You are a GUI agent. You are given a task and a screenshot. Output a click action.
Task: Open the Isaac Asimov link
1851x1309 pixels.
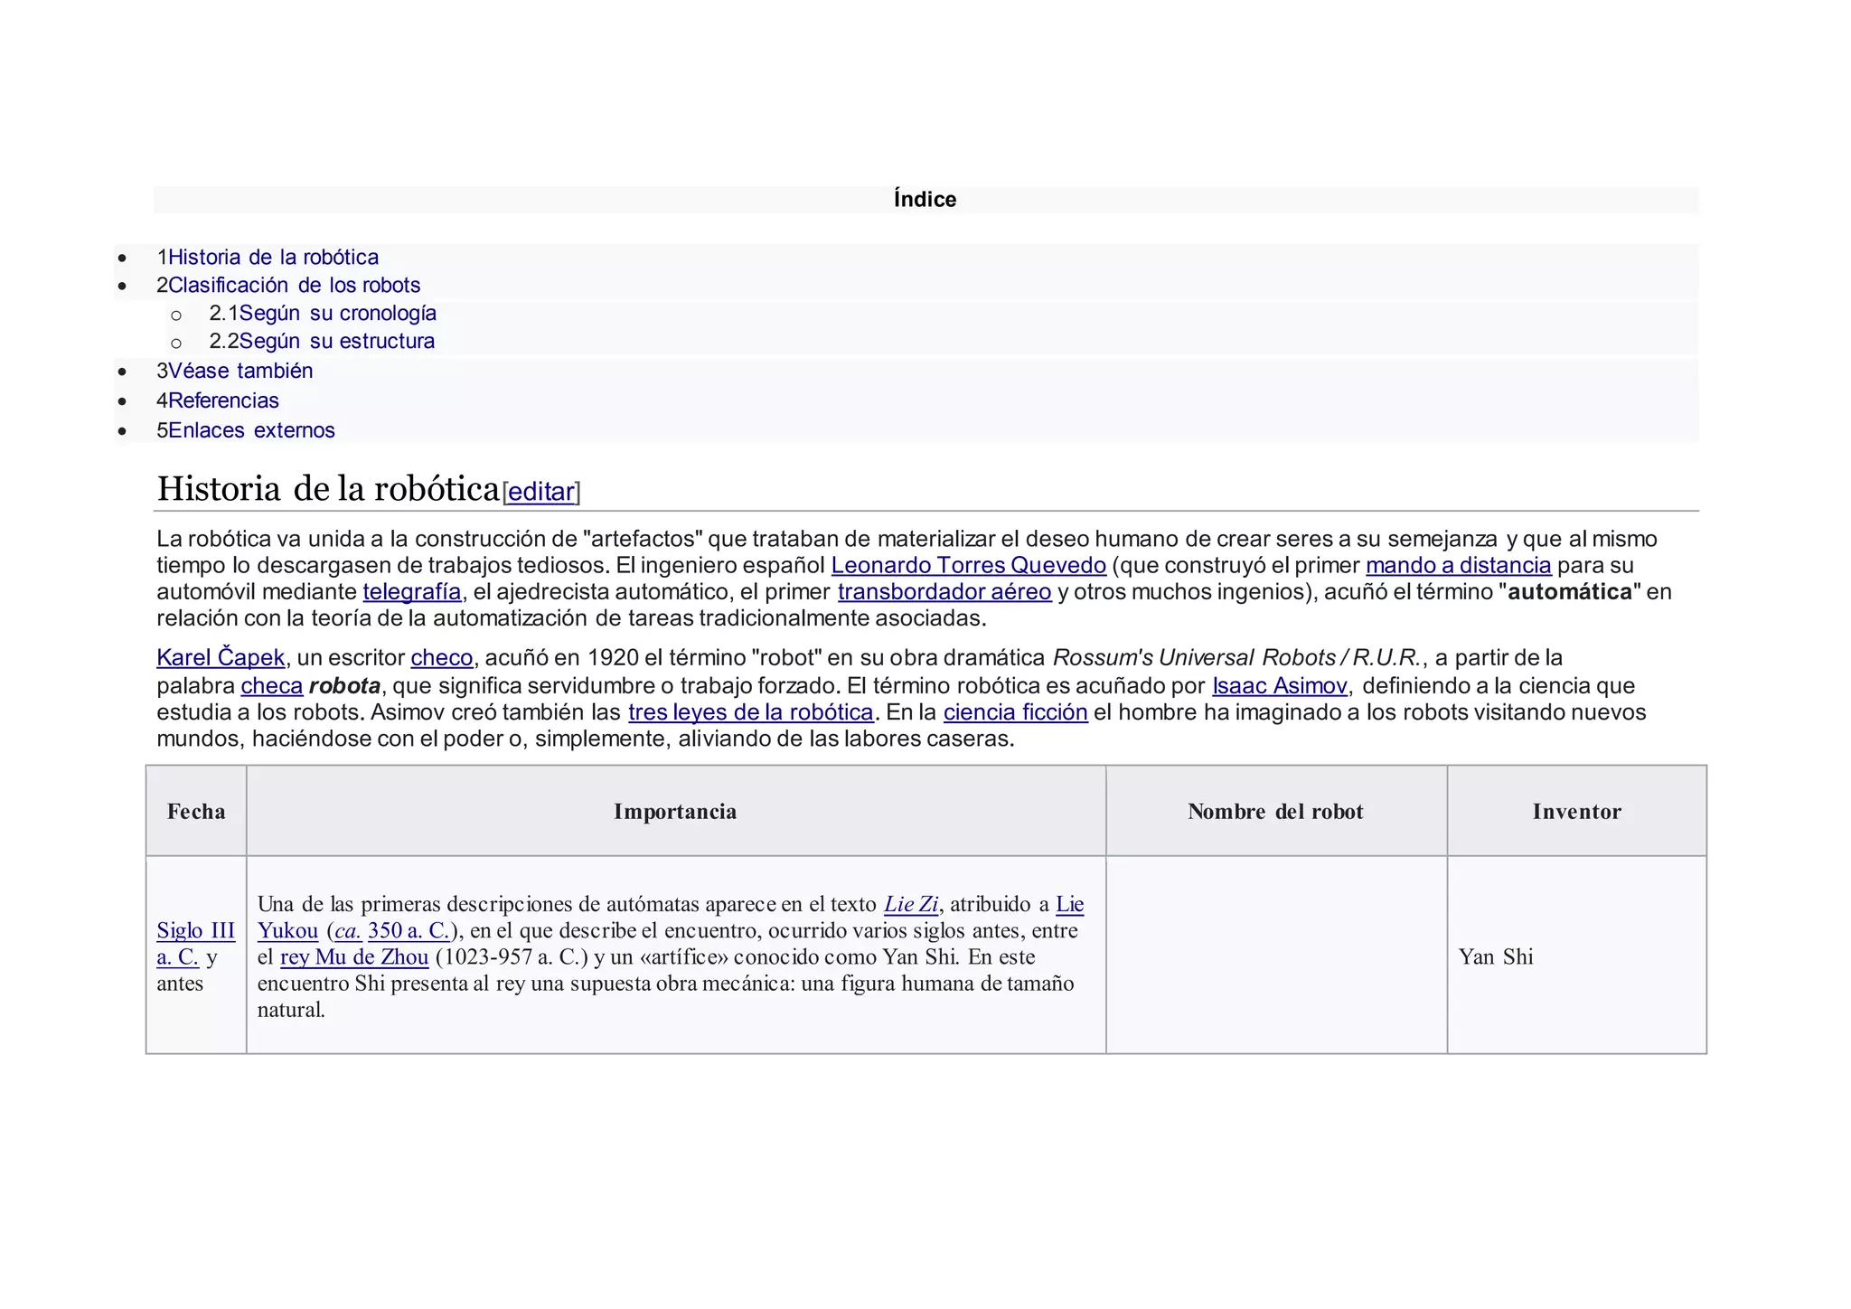click(1279, 686)
